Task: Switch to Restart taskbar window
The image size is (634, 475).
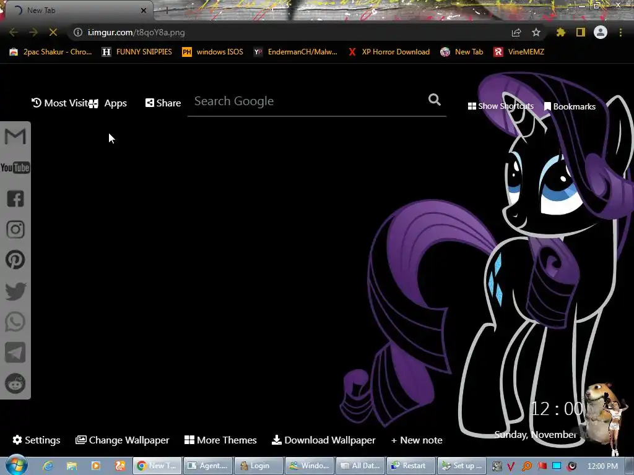Action: 411,466
